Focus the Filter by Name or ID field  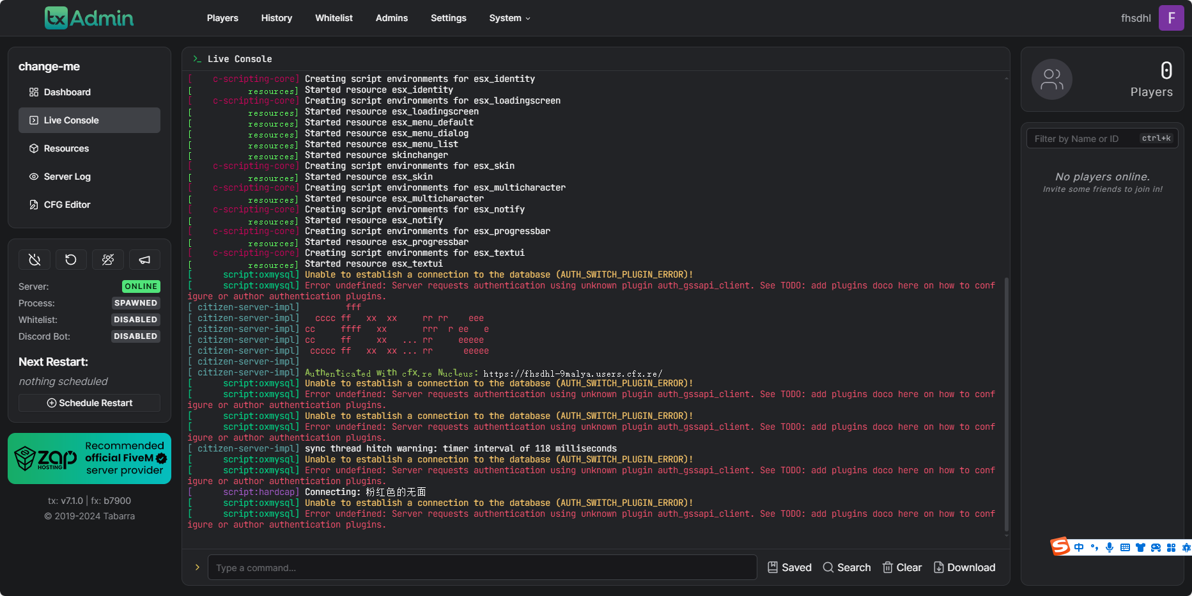(x=1102, y=139)
